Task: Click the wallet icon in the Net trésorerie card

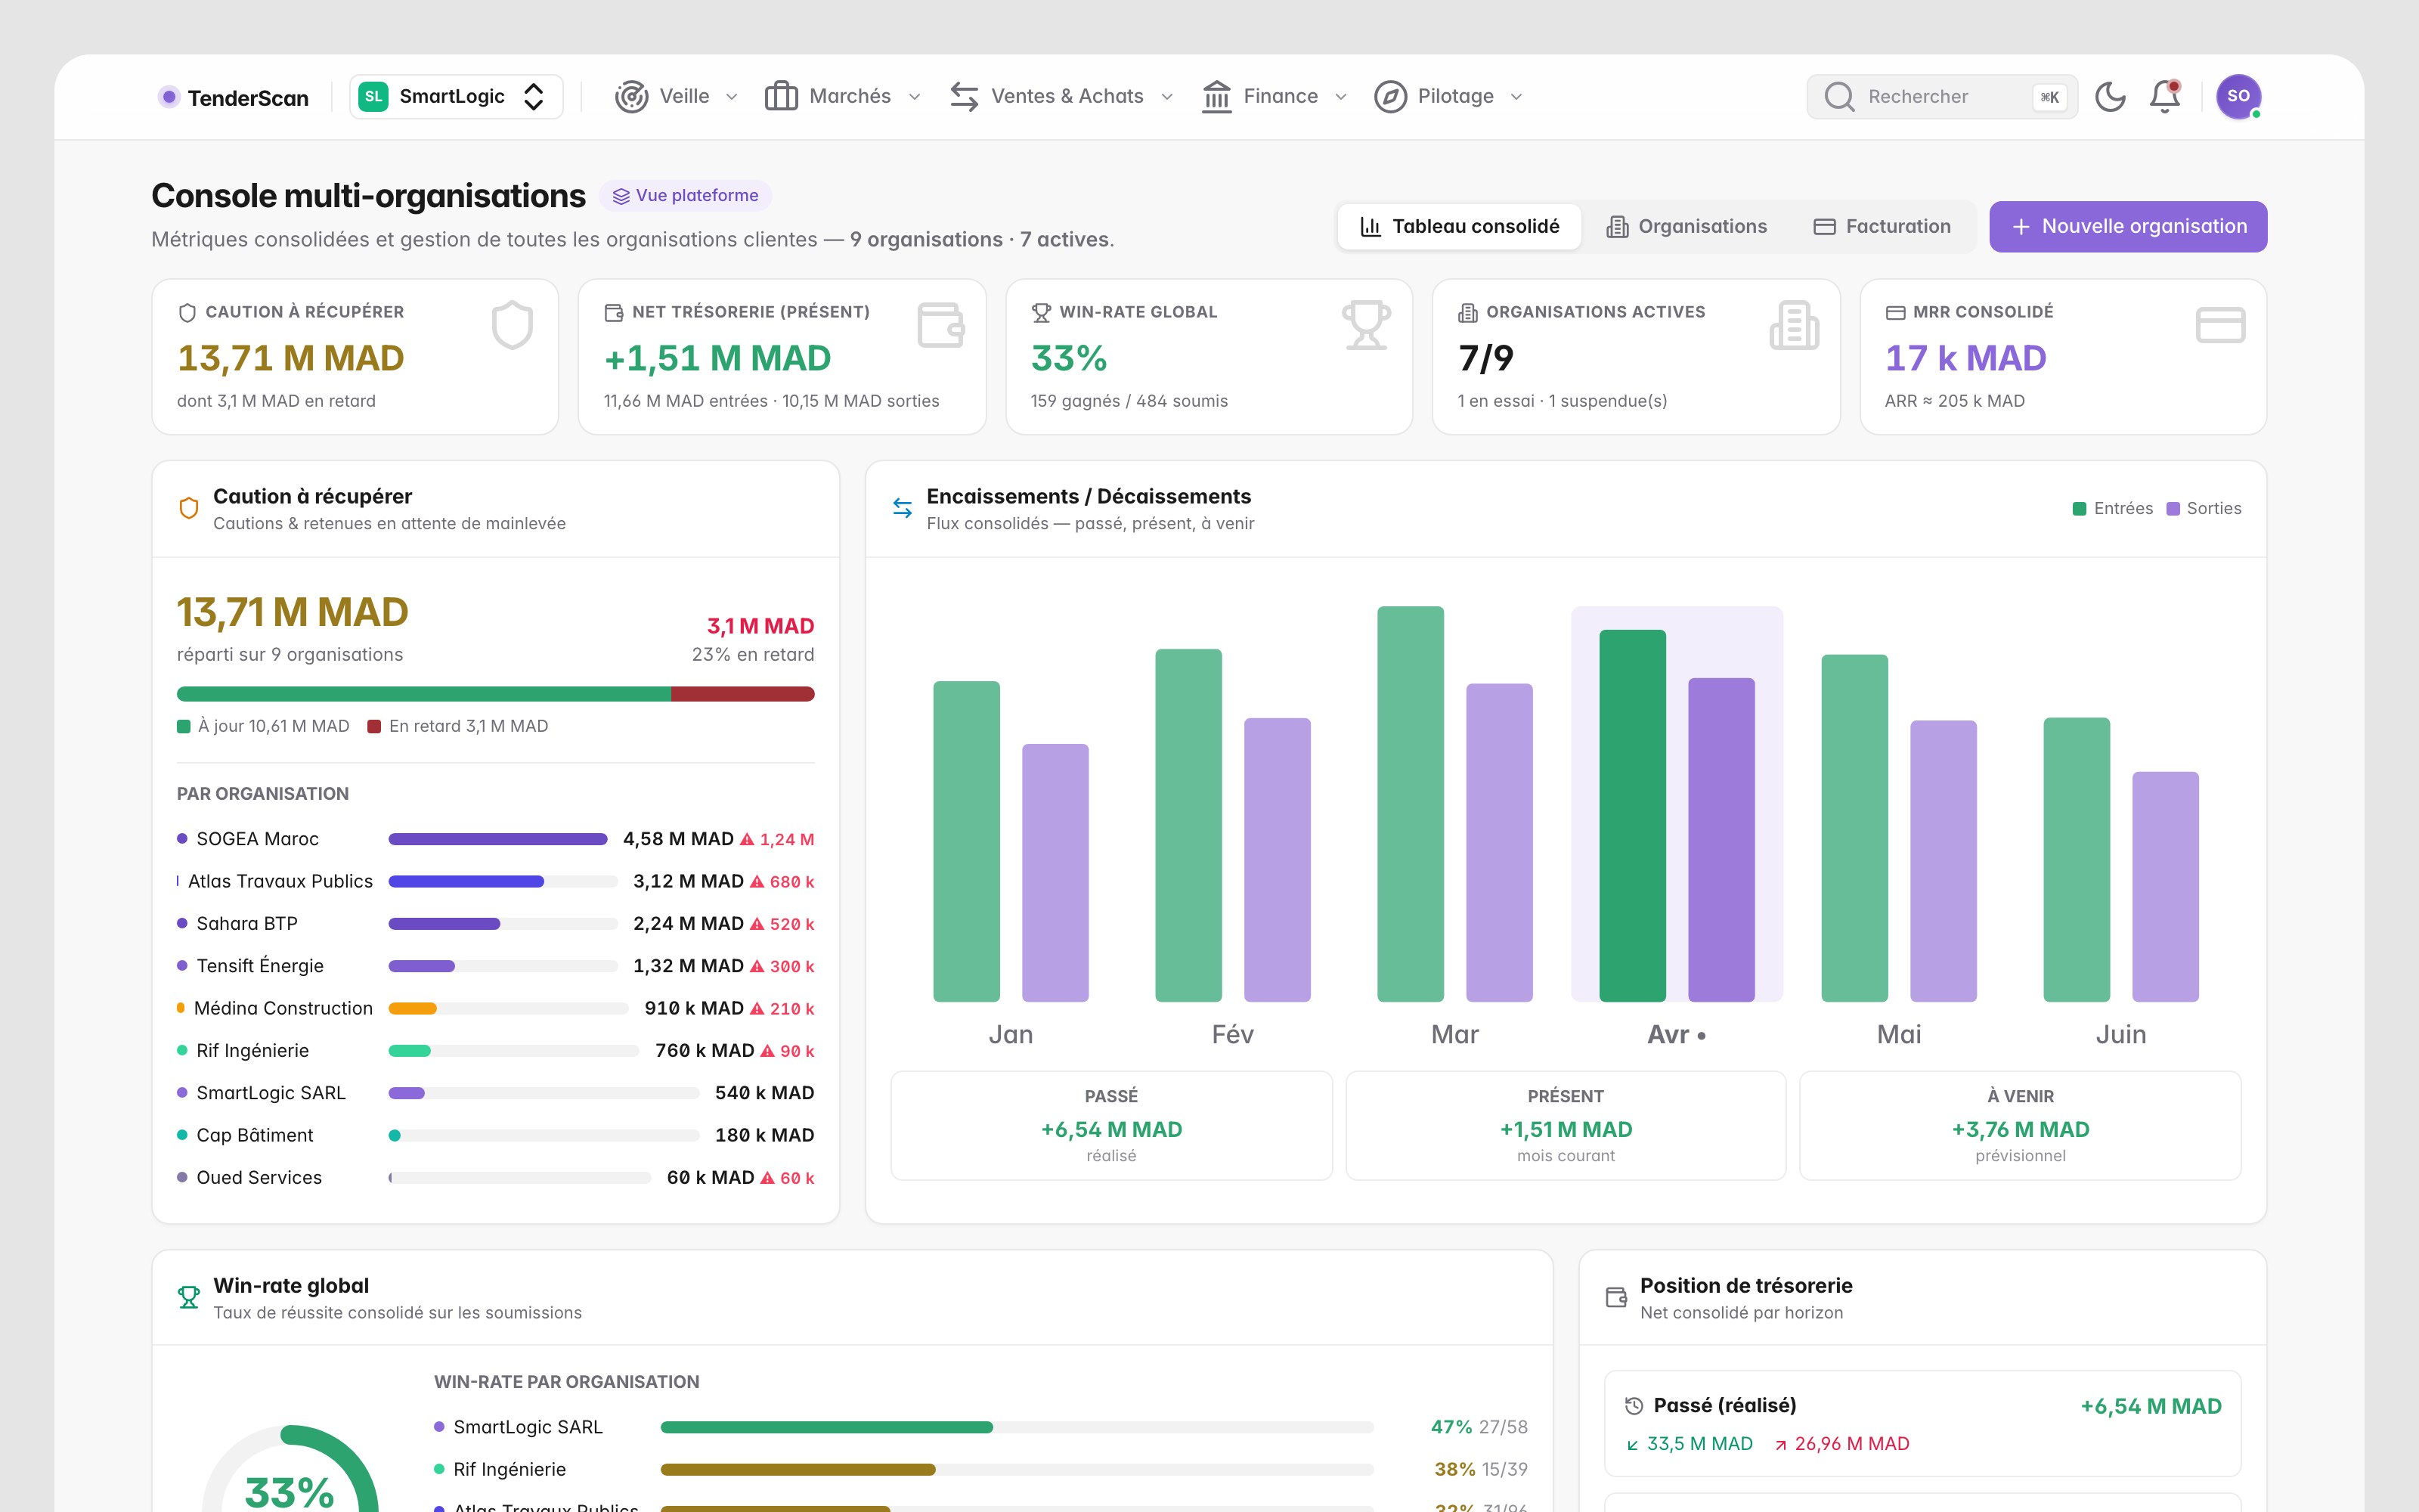Action: point(940,325)
